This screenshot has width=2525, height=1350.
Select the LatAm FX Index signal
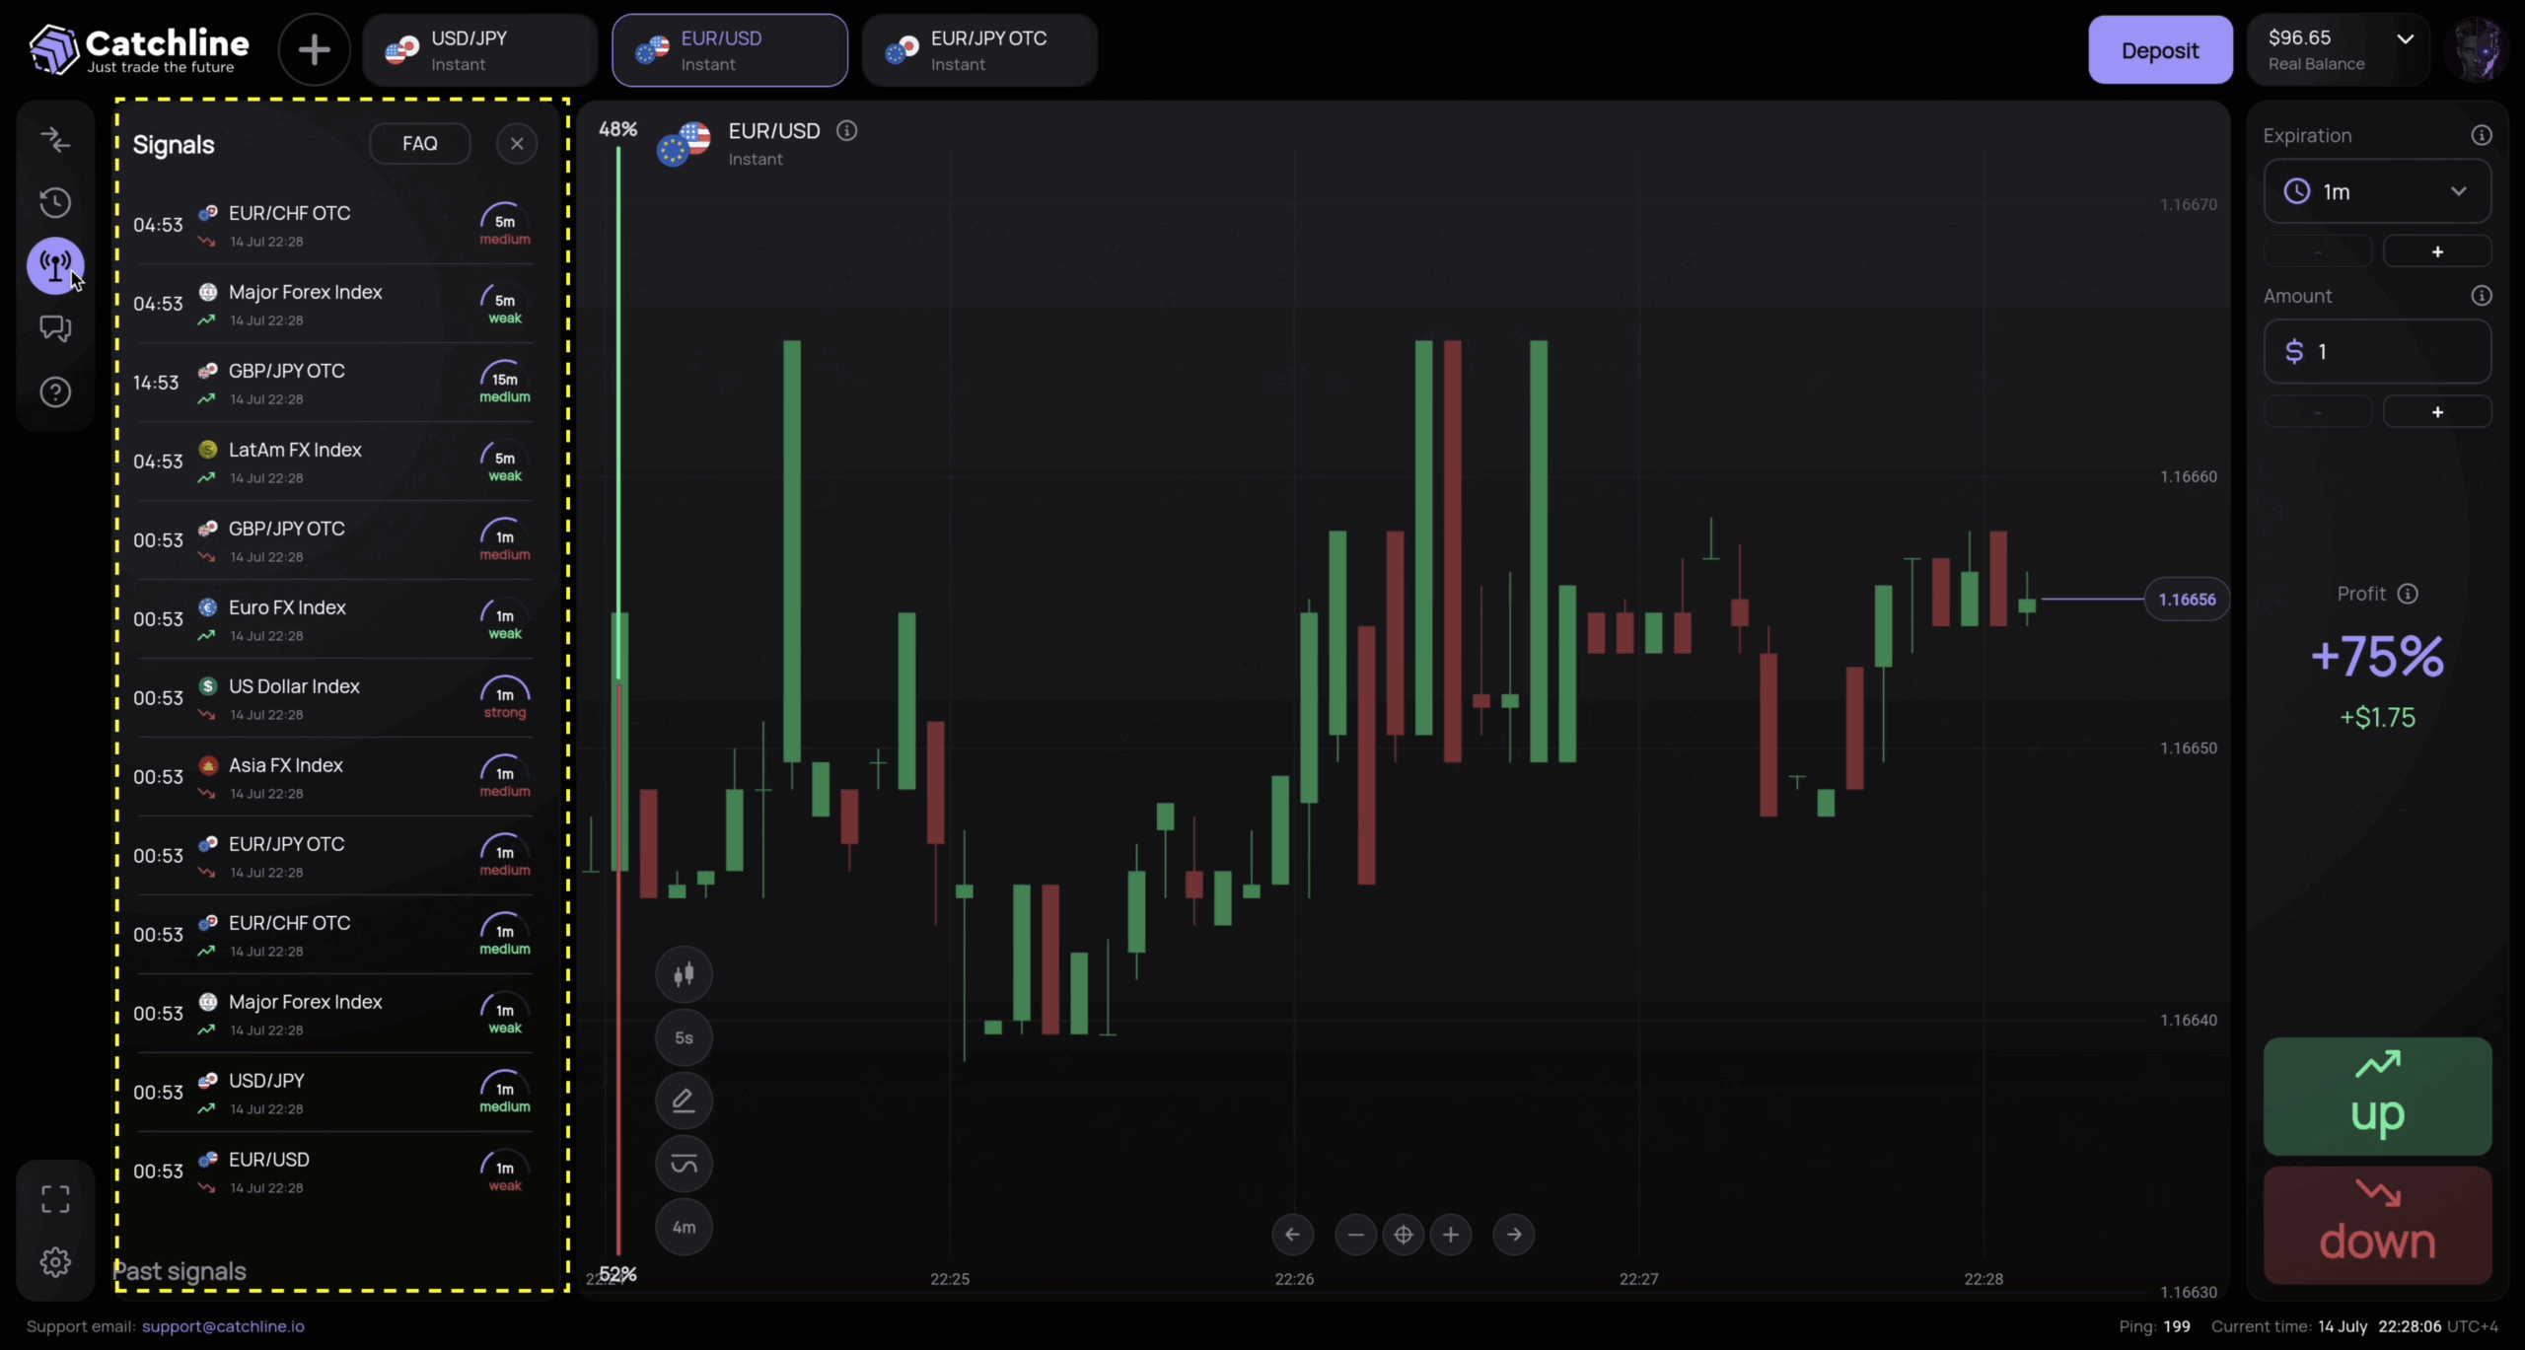click(333, 462)
